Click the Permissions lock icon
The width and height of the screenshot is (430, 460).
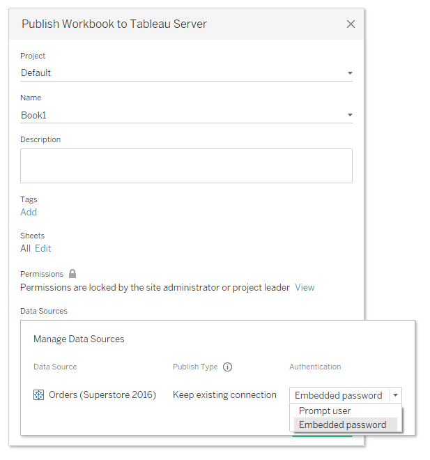click(72, 274)
